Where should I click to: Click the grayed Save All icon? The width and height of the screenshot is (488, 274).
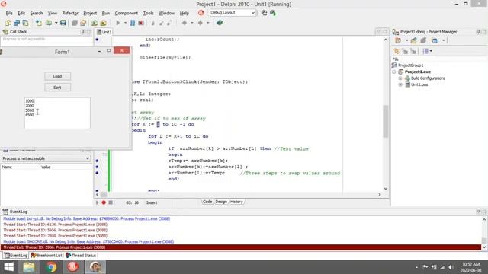coord(75,23)
